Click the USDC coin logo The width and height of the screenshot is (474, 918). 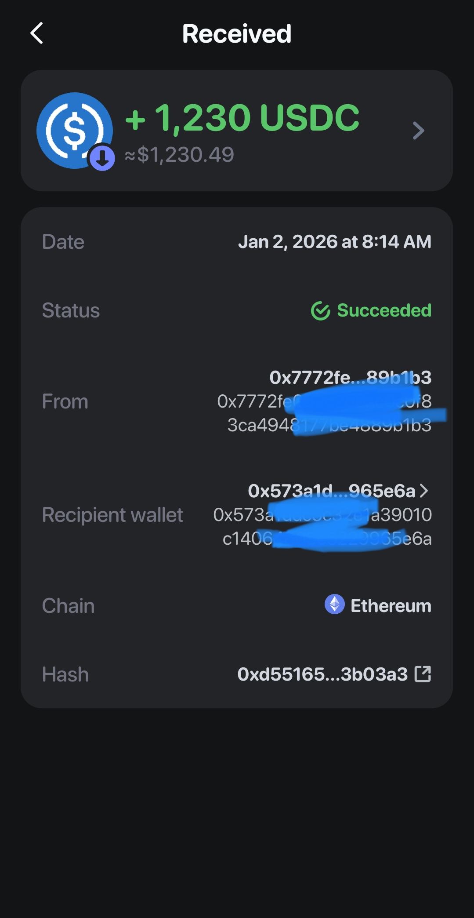coord(74,130)
